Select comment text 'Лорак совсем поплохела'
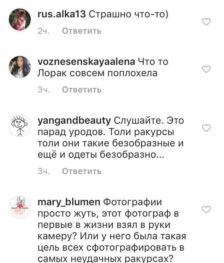 pyautogui.click(x=98, y=73)
